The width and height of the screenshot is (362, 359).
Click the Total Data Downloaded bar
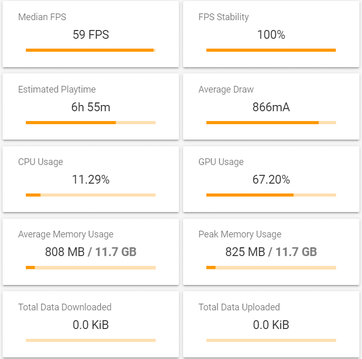[90, 340]
